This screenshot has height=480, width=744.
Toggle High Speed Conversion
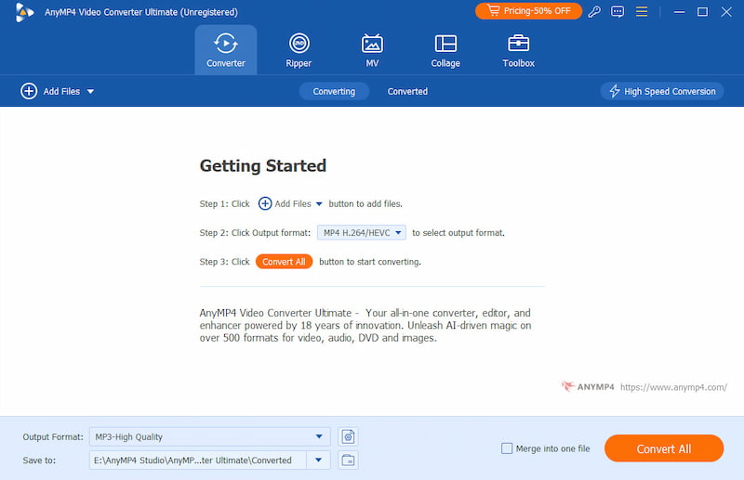tap(662, 91)
